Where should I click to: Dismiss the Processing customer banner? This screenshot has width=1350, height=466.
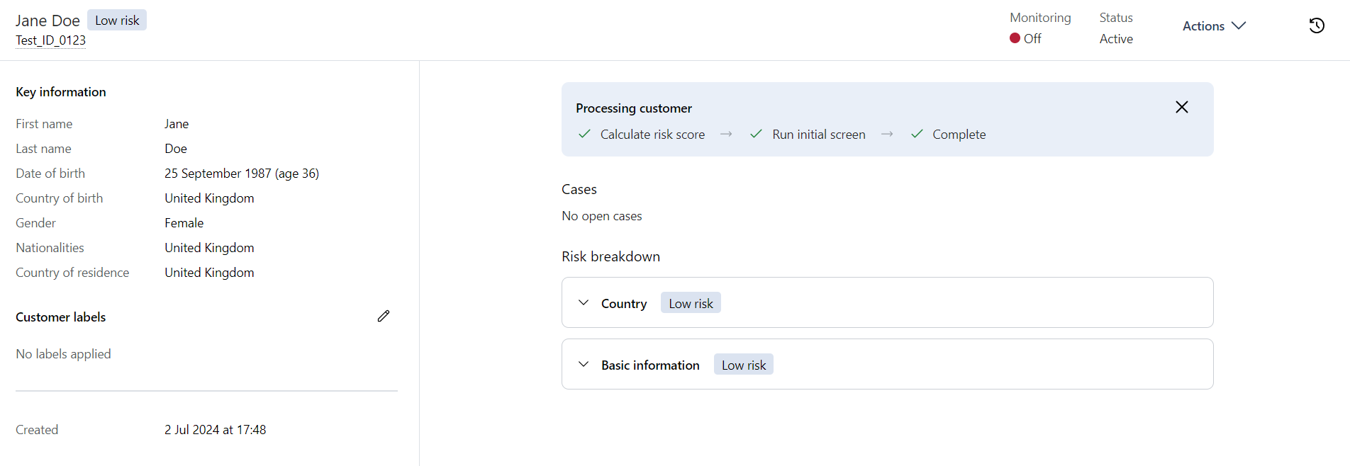pos(1181,107)
